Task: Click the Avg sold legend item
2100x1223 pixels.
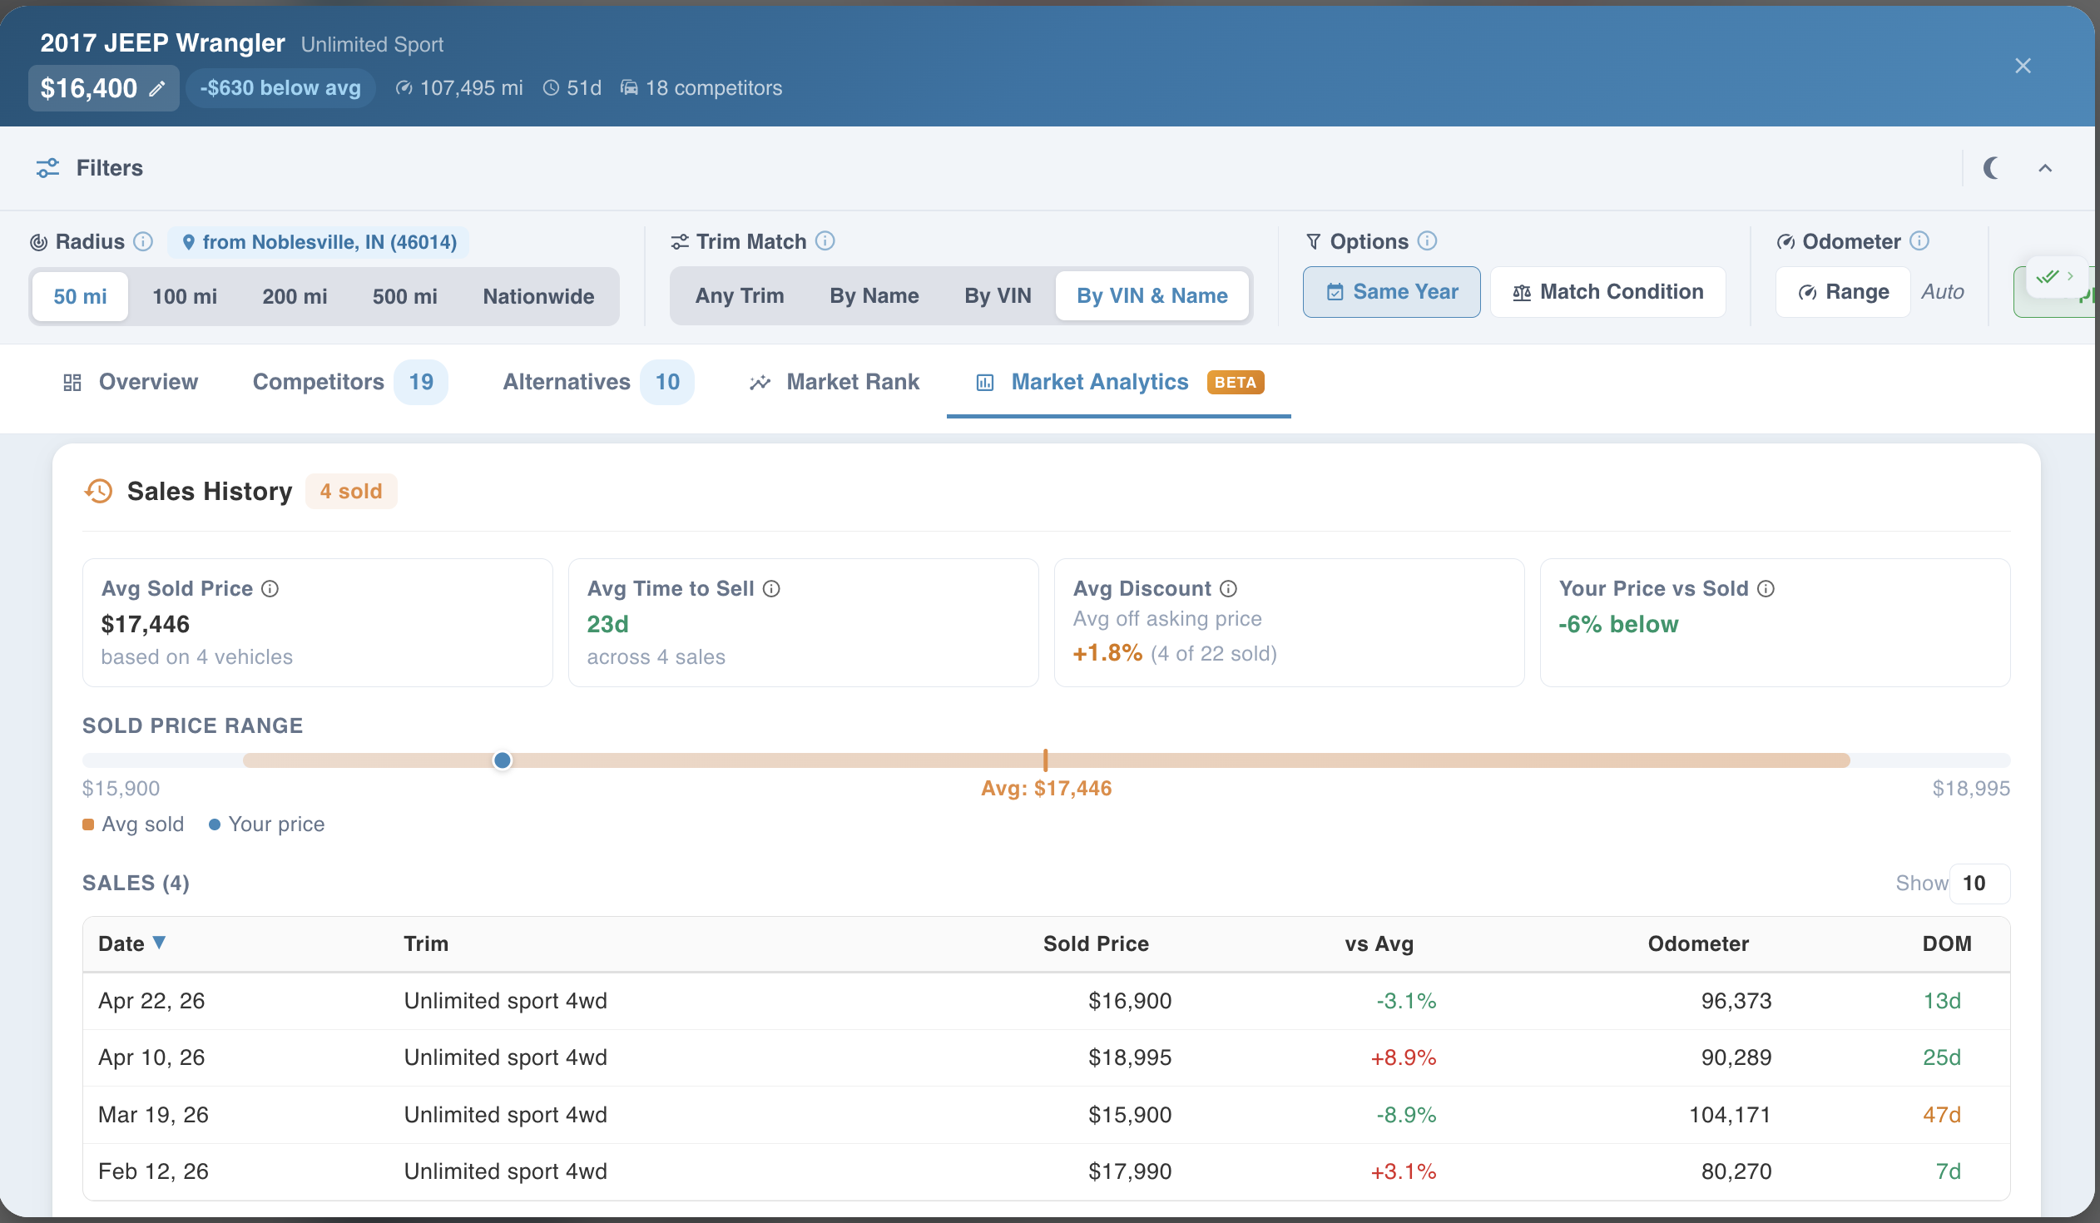Action: click(133, 824)
